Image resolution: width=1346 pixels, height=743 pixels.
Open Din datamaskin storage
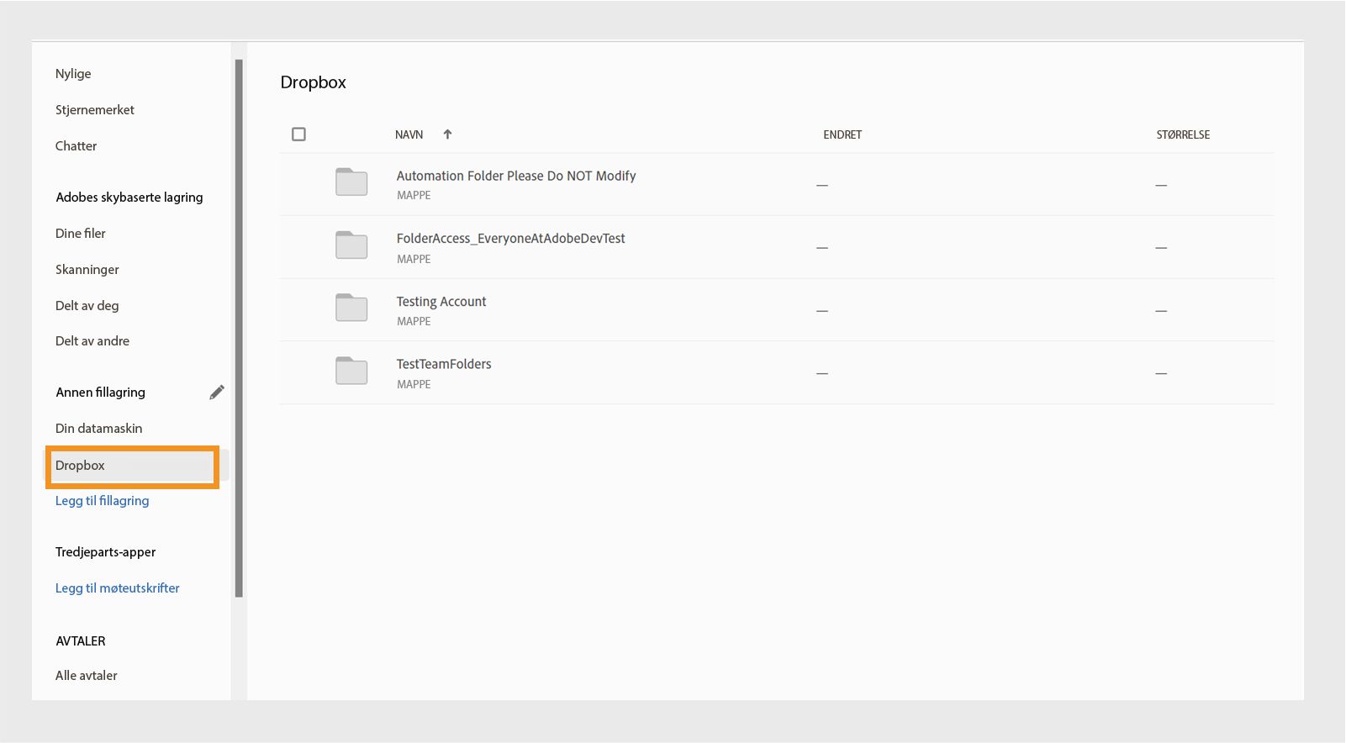99,429
